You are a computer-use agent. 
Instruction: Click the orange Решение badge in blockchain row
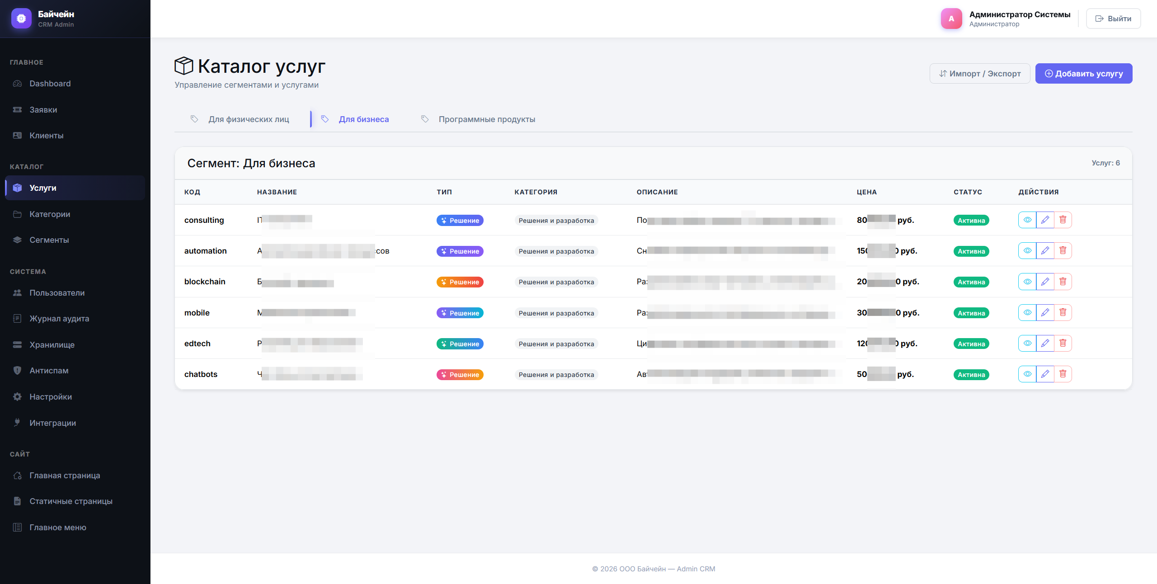(x=460, y=282)
